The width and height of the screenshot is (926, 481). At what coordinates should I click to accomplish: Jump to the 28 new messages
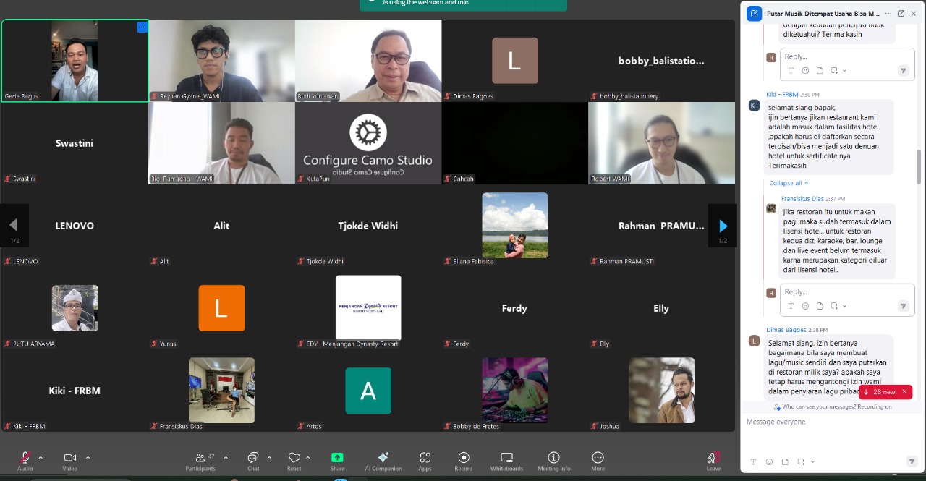click(880, 392)
